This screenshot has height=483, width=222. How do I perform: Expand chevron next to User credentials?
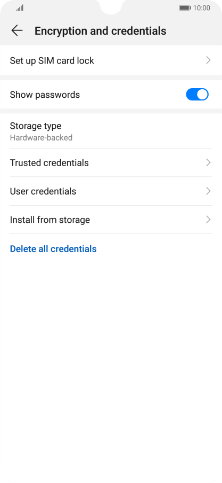tap(208, 191)
